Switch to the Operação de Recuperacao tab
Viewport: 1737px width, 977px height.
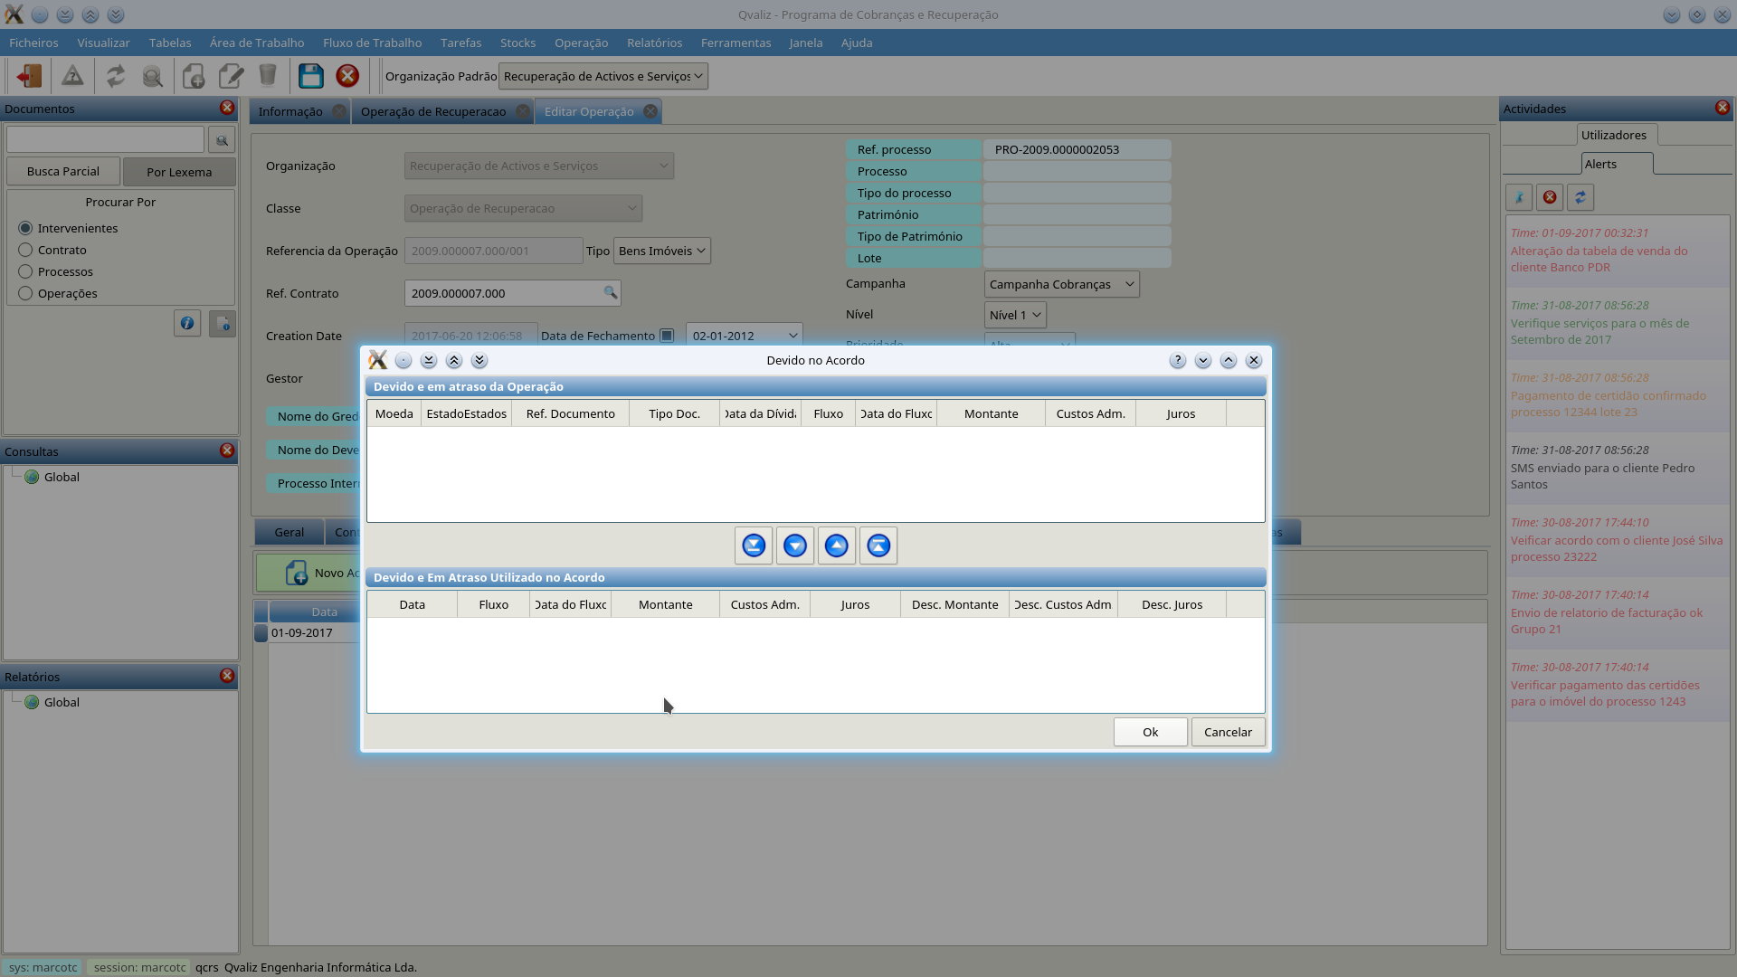432,111
